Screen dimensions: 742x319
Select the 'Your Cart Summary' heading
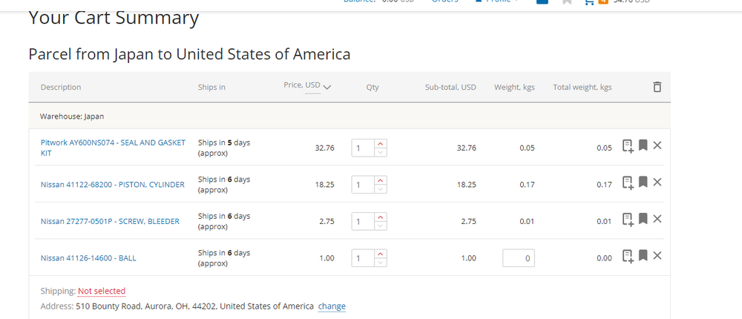coord(114,18)
